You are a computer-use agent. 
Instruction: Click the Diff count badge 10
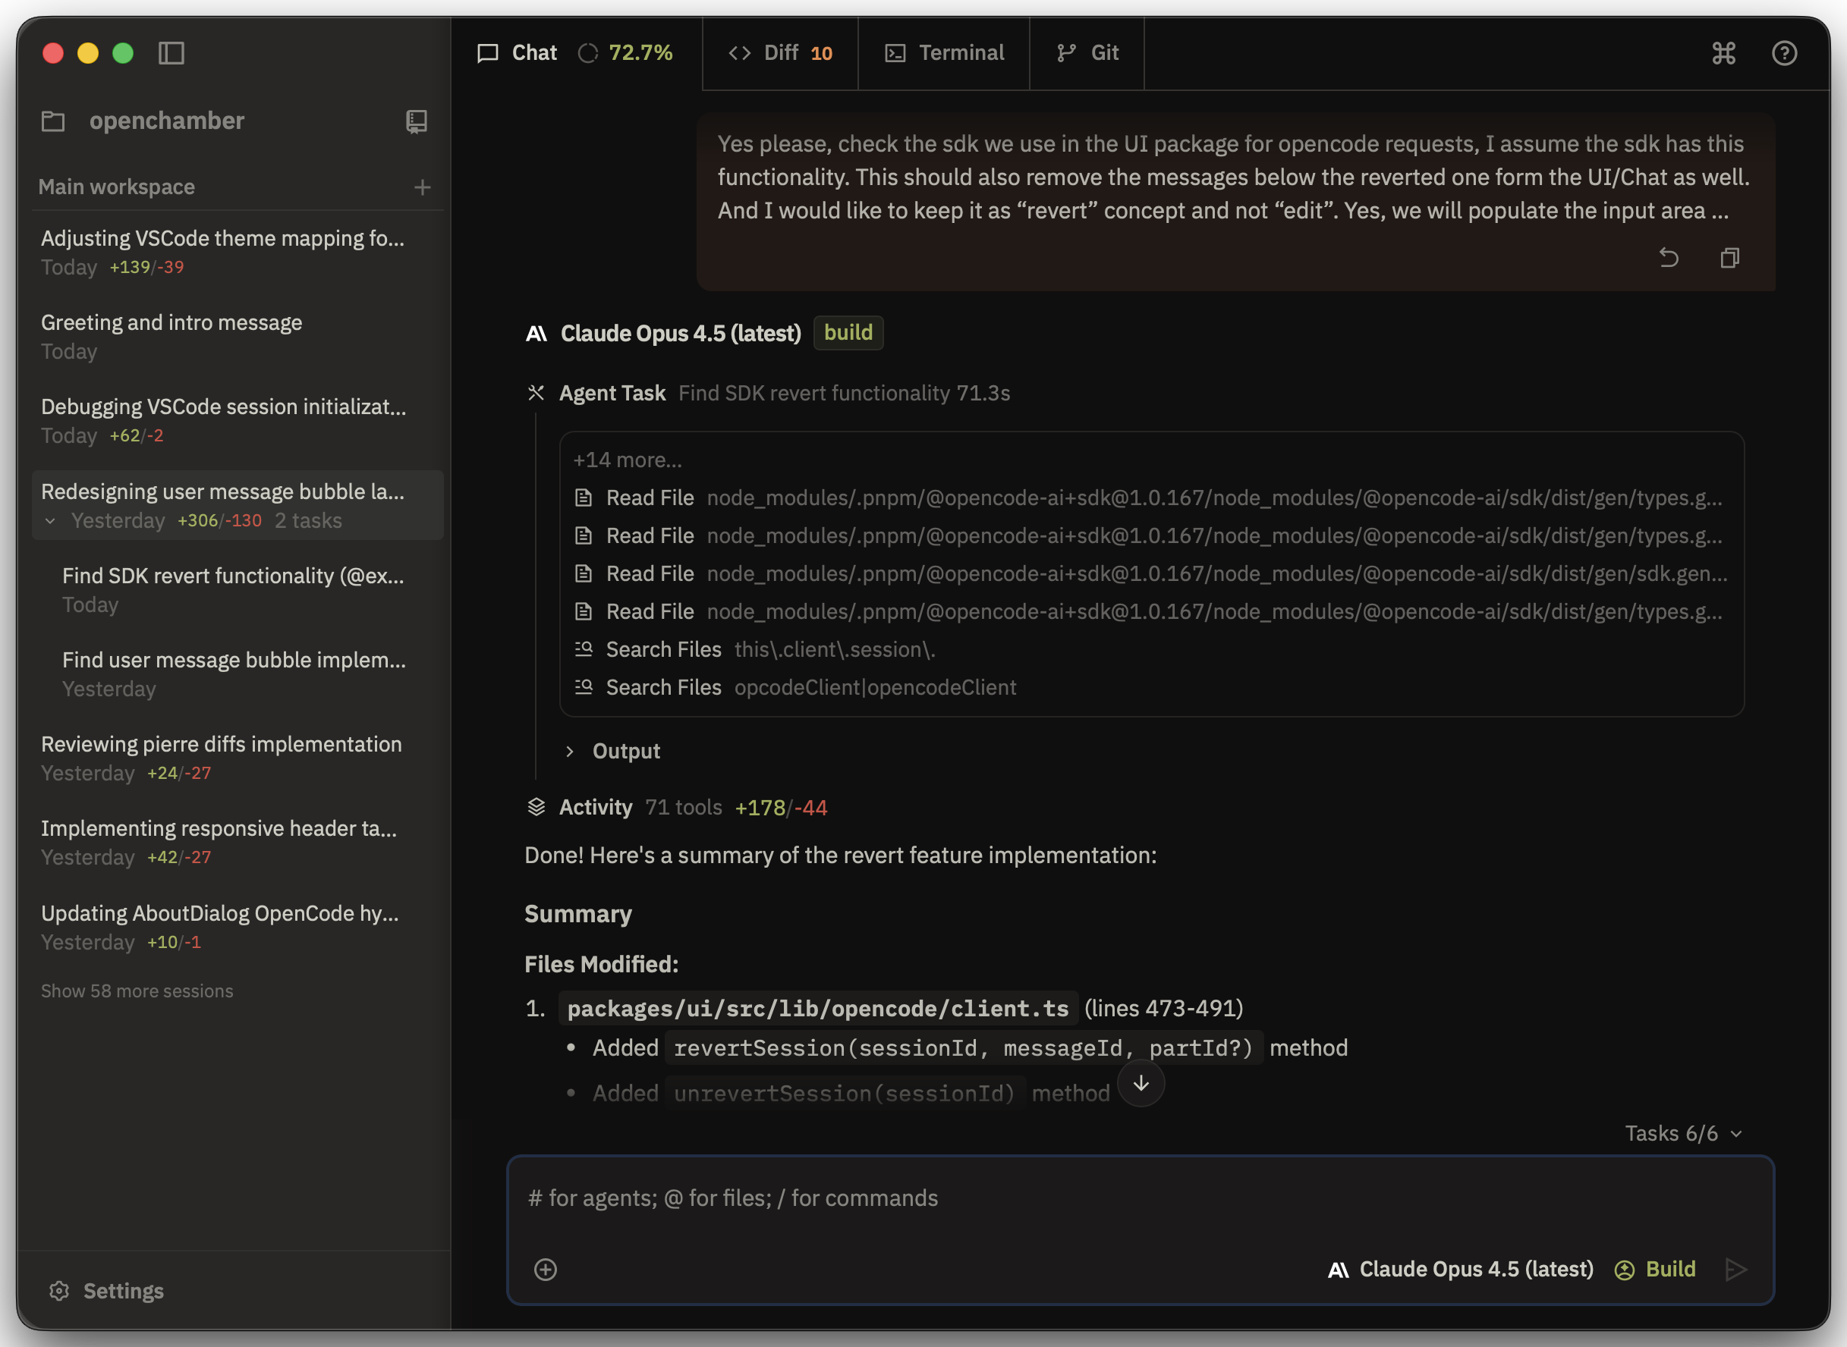[822, 54]
